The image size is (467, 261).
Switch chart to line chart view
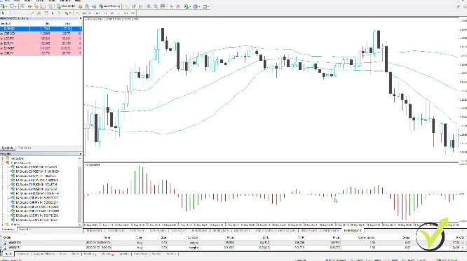coord(141,6)
